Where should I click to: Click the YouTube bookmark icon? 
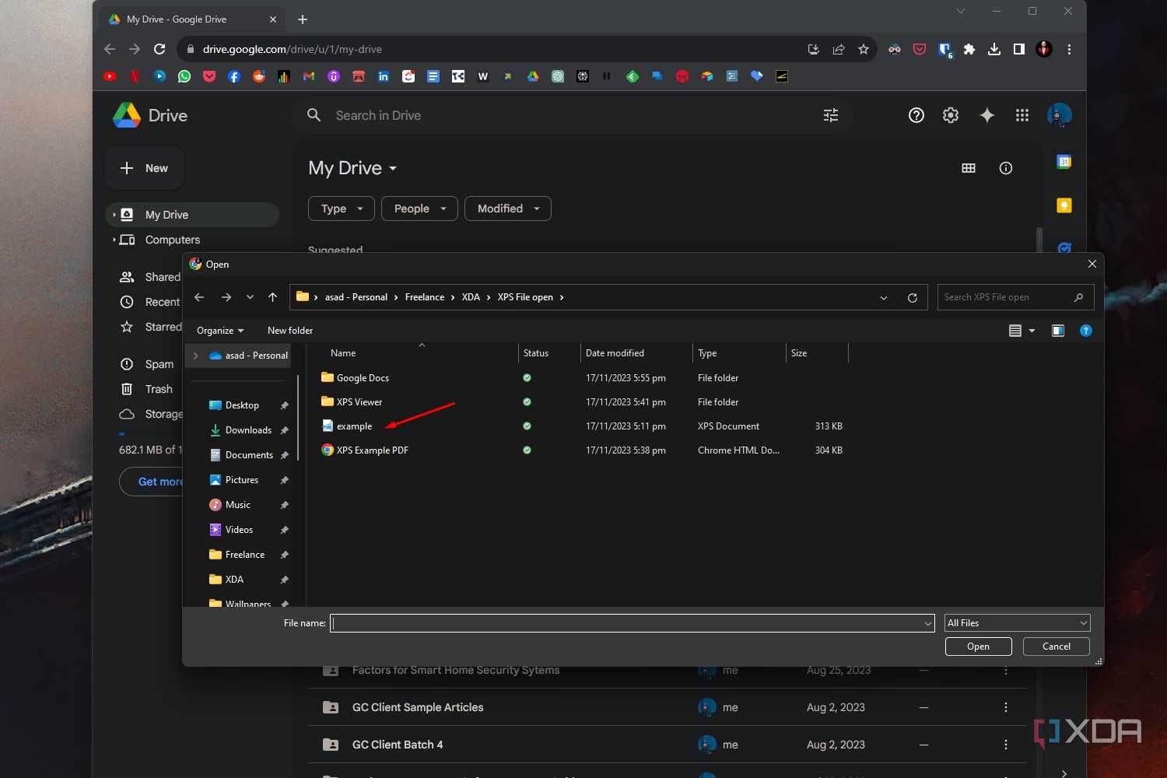(x=110, y=76)
